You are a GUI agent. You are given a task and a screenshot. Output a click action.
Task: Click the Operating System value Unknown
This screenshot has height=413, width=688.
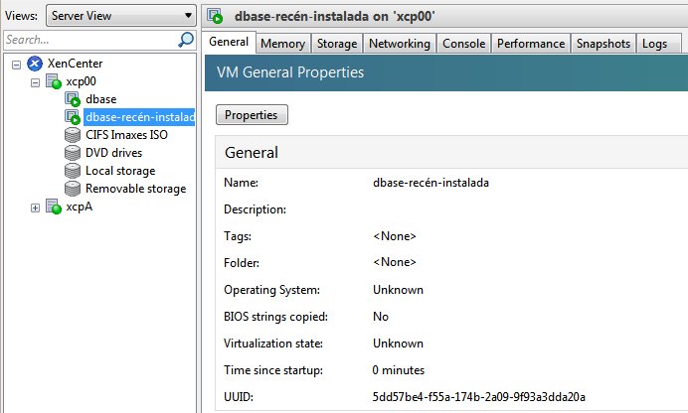coord(398,290)
